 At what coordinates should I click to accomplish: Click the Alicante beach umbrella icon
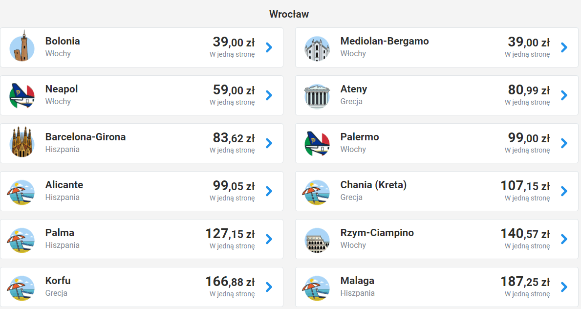[x=22, y=191]
